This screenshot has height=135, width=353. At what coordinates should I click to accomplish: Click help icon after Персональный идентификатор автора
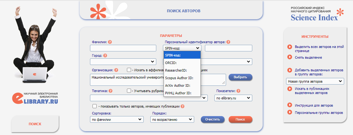tap(228, 42)
